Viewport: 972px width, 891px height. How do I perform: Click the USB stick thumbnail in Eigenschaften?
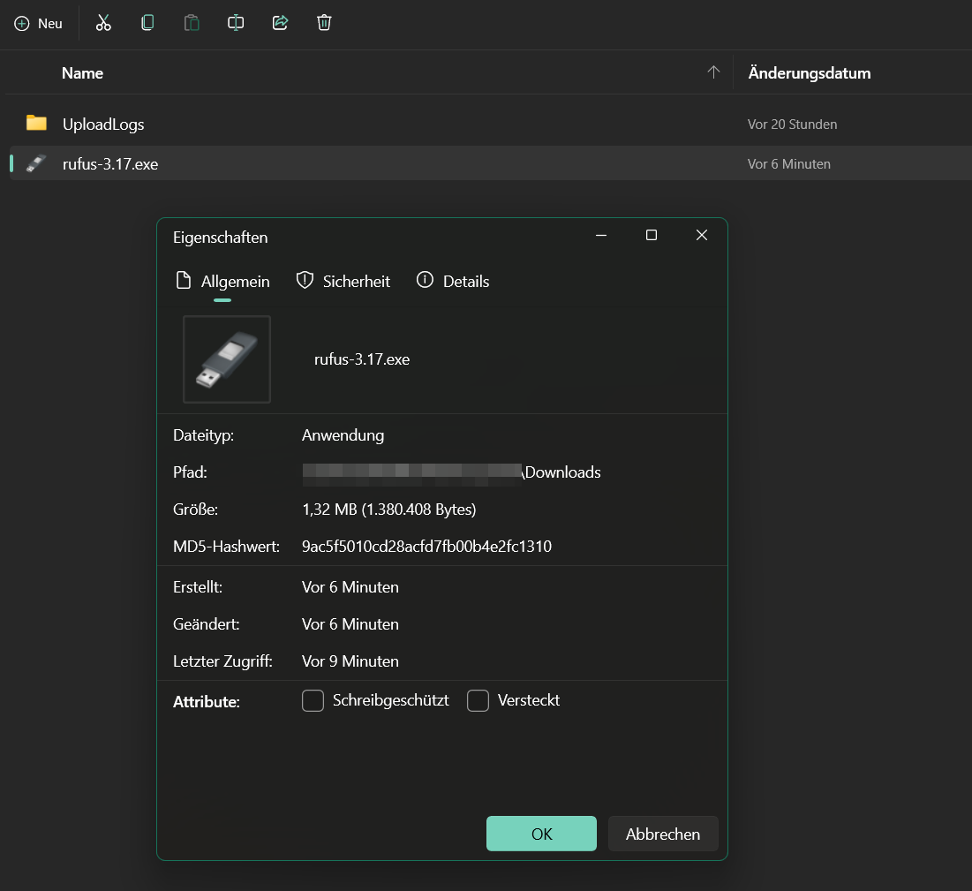[x=227, y=359]
